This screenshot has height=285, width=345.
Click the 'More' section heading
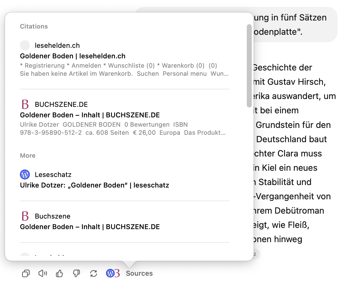(x=28, y=156)
